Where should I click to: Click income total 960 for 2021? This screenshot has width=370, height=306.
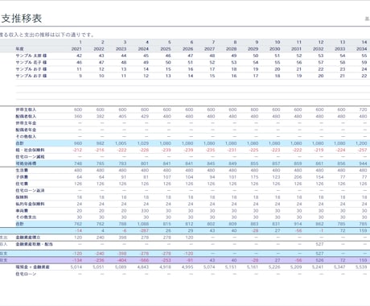[x=78, y=143]
